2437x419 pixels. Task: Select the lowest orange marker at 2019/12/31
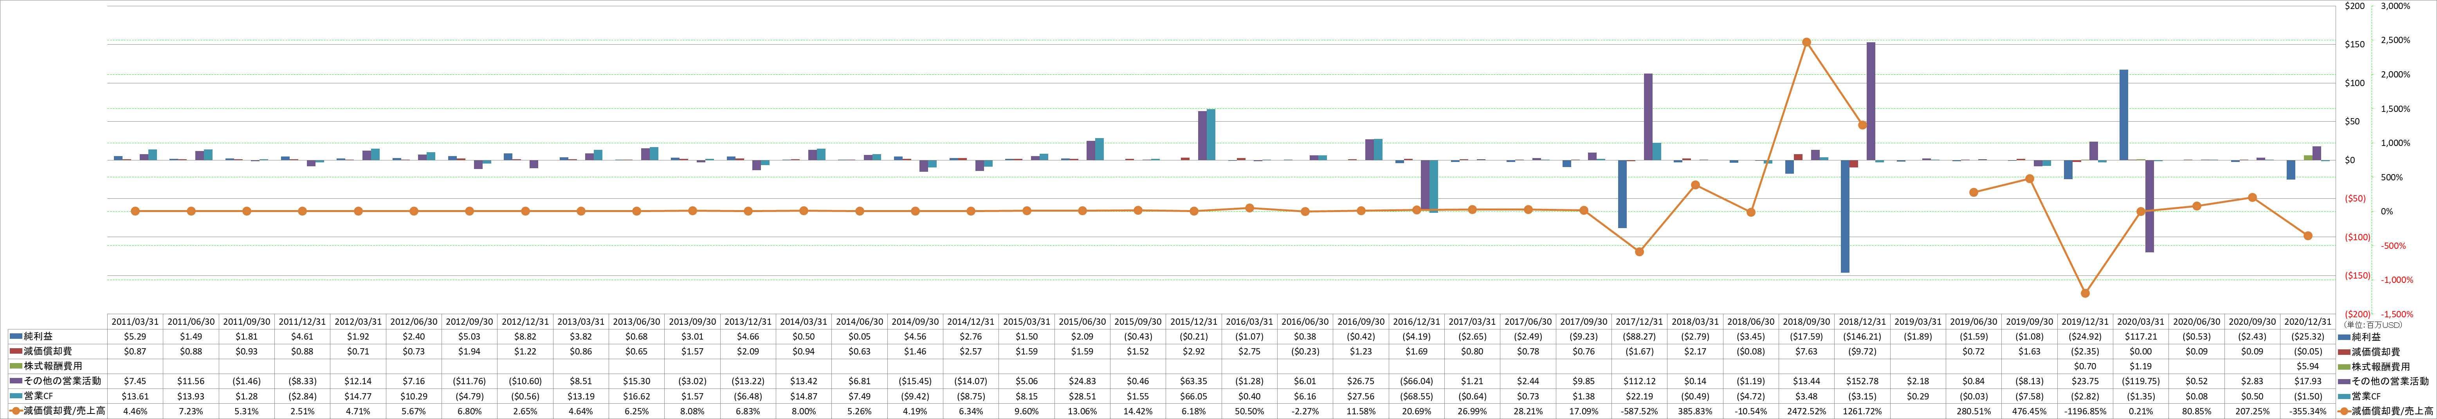click(x=2085, y=293)
